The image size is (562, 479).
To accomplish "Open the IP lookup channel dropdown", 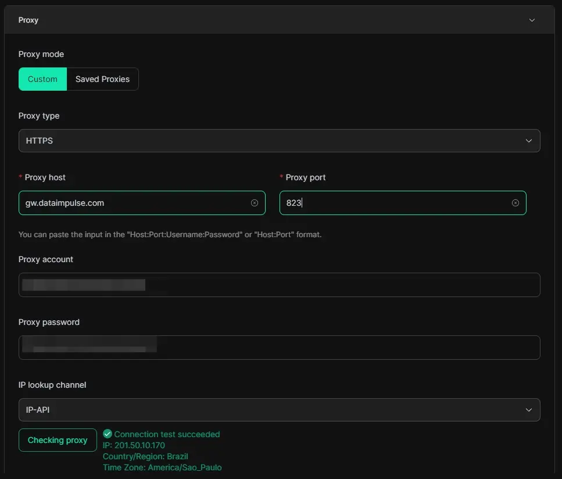I will (267, 410).
